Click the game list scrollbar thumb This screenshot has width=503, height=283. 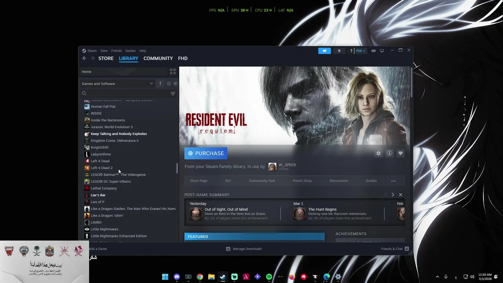click(177, 168)
